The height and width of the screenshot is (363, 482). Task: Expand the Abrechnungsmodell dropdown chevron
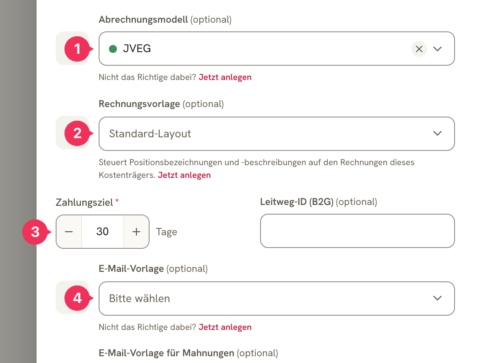point(437,49)
